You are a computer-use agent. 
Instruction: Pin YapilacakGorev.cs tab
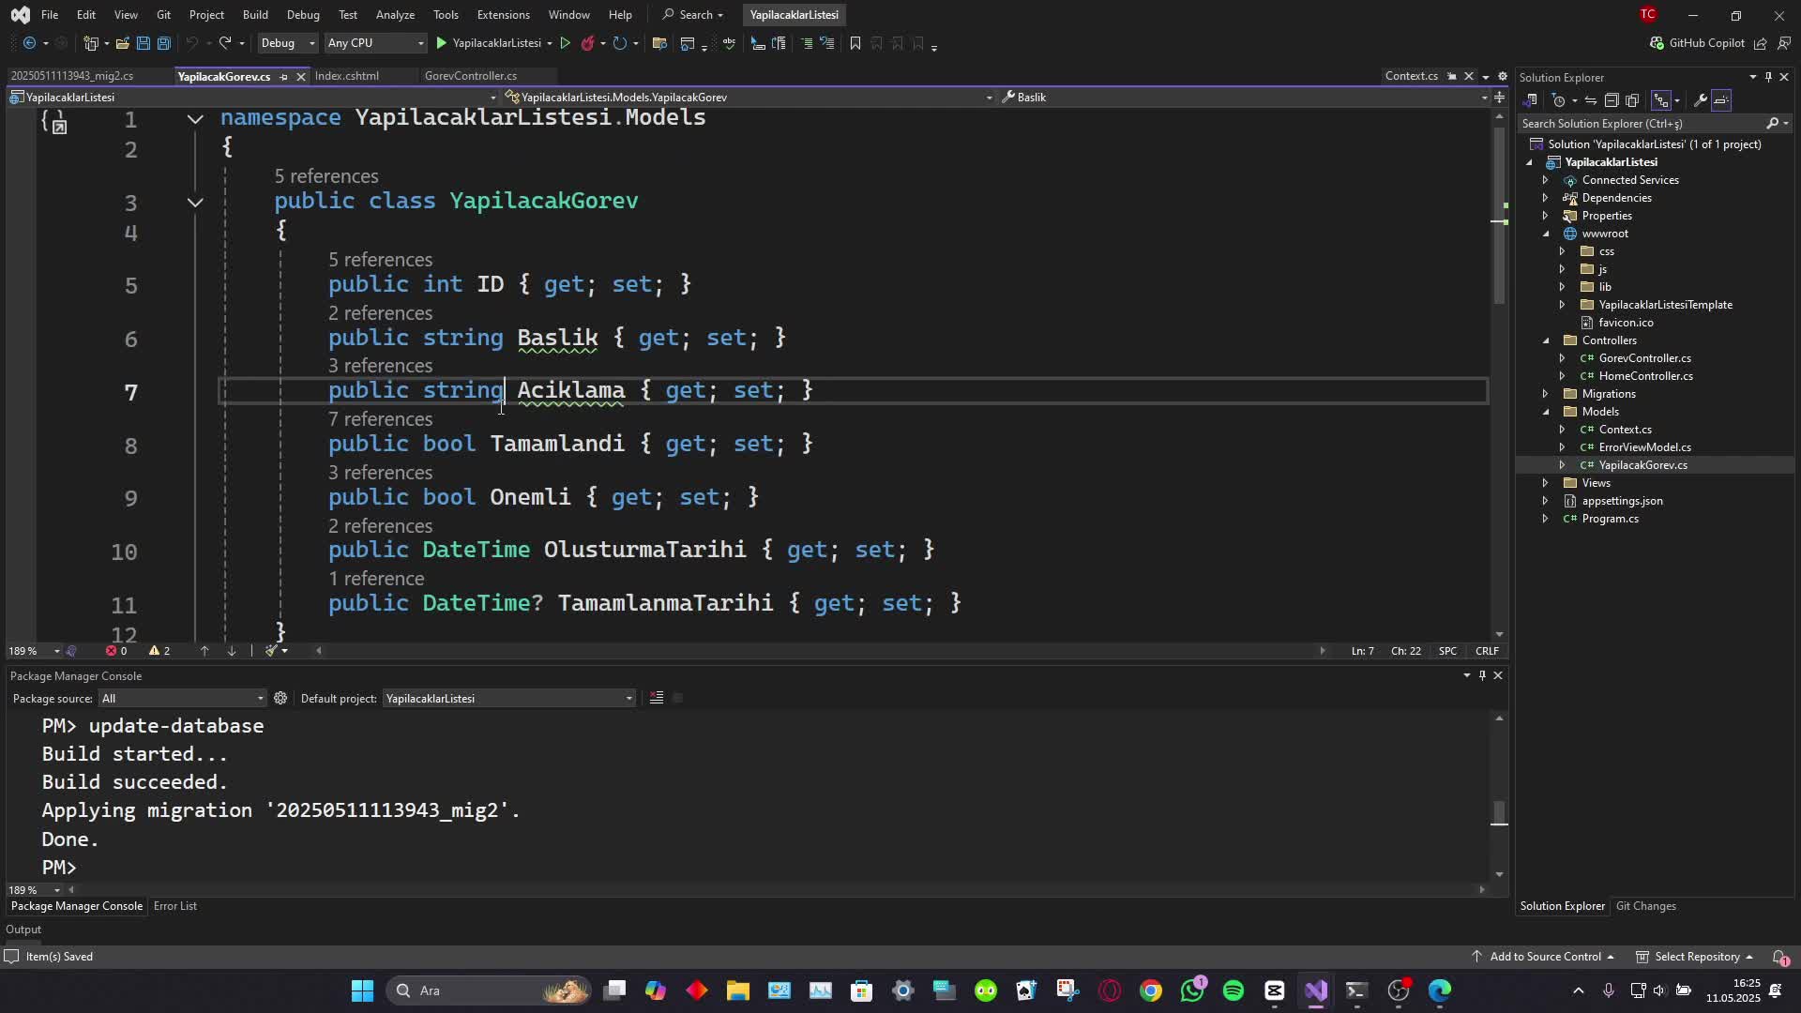click(x=283, y=77)
